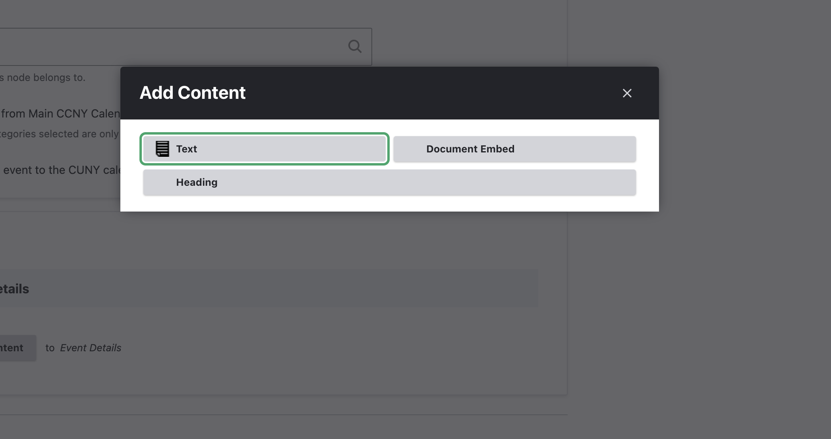Click the search magnifier icon
Screen dimensions: 831x439
(355, 46)
